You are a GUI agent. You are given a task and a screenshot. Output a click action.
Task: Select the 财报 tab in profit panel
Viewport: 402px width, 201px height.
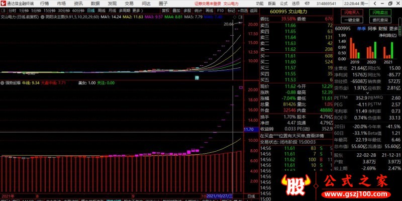tap(383, 29)
